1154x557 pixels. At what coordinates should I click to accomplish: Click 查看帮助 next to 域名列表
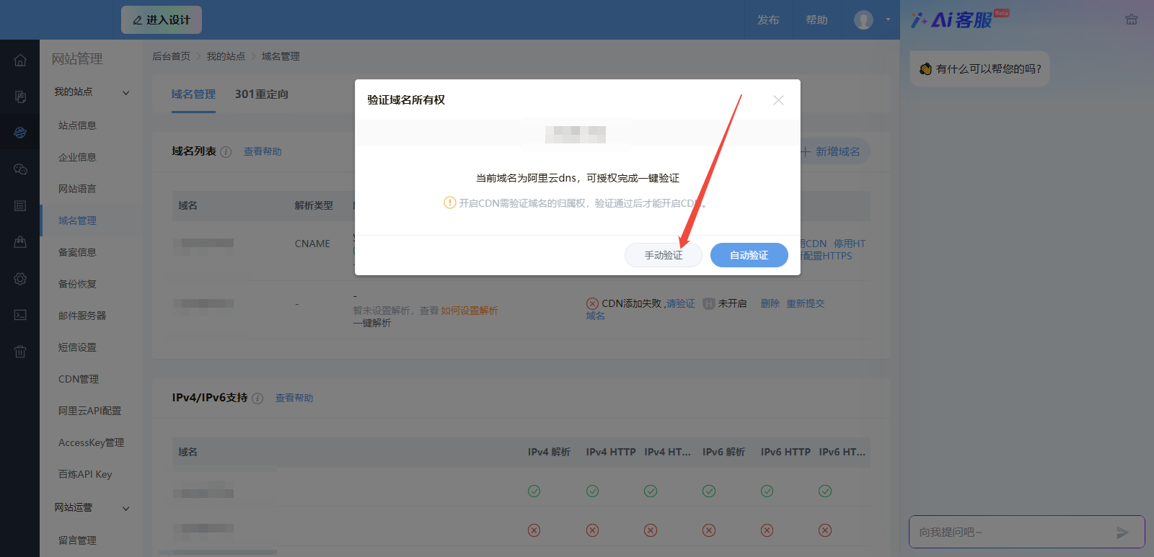point(263,152)
